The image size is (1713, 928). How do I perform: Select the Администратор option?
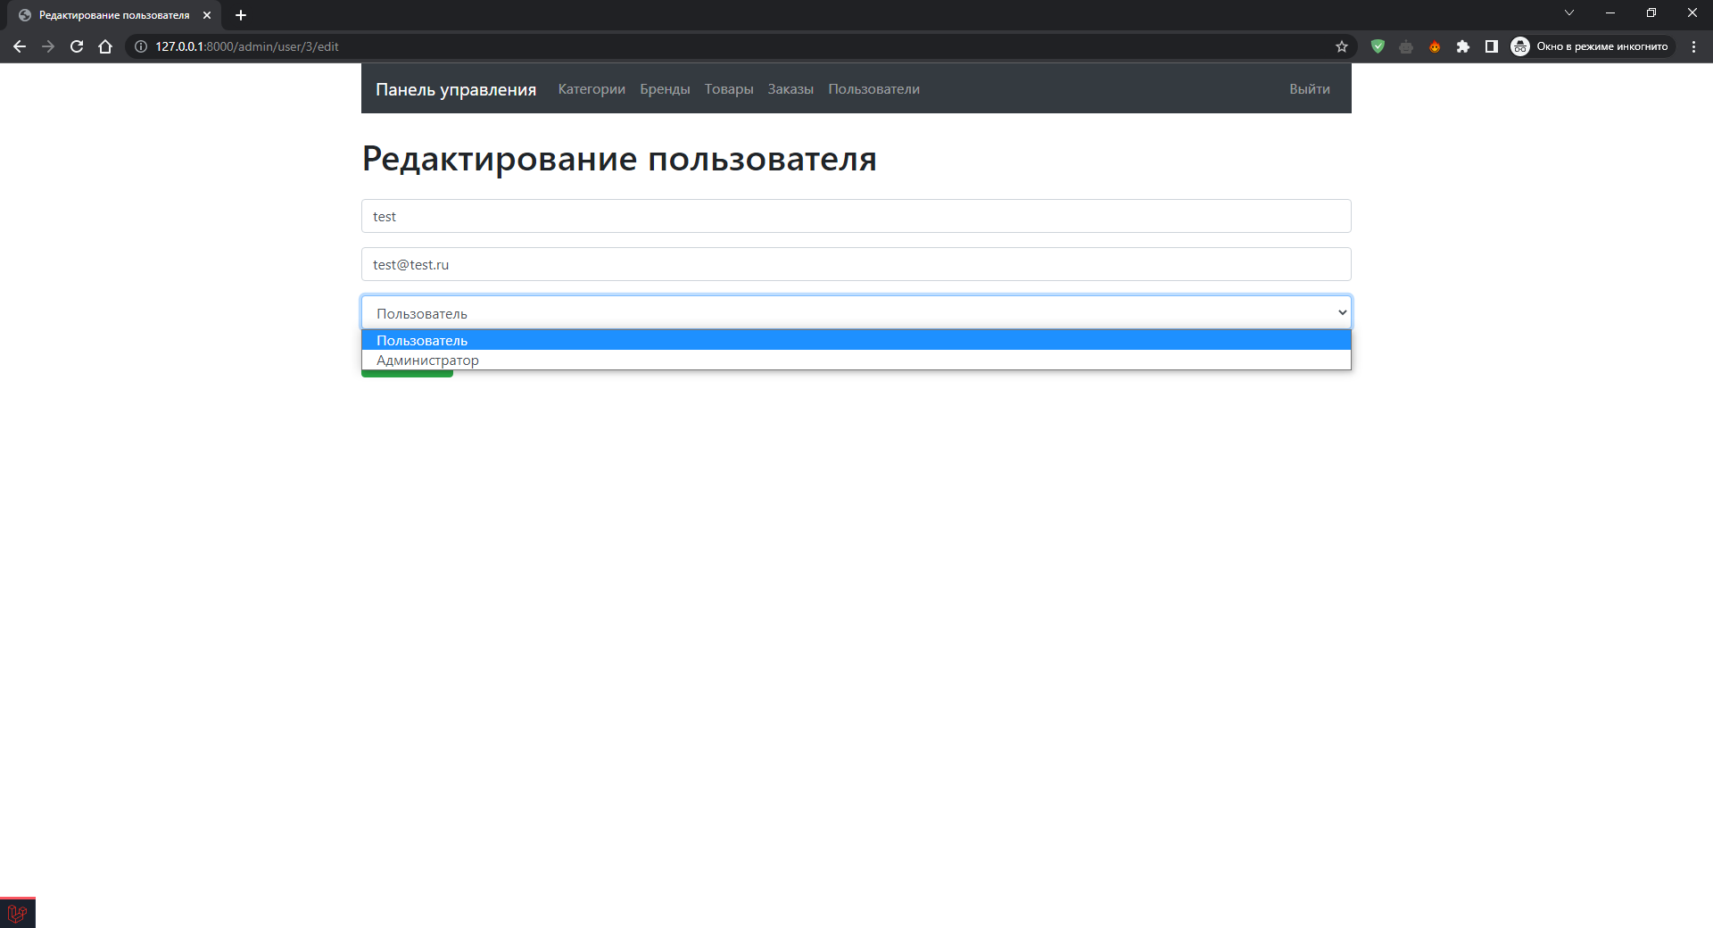coord(426,360)
